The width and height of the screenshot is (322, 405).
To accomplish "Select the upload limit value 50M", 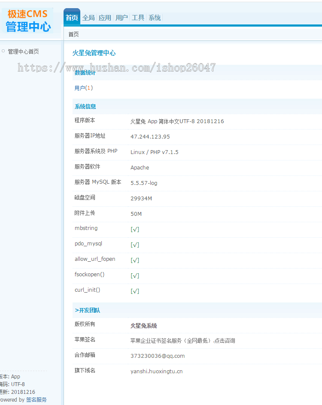I will [x=136, y=214].
